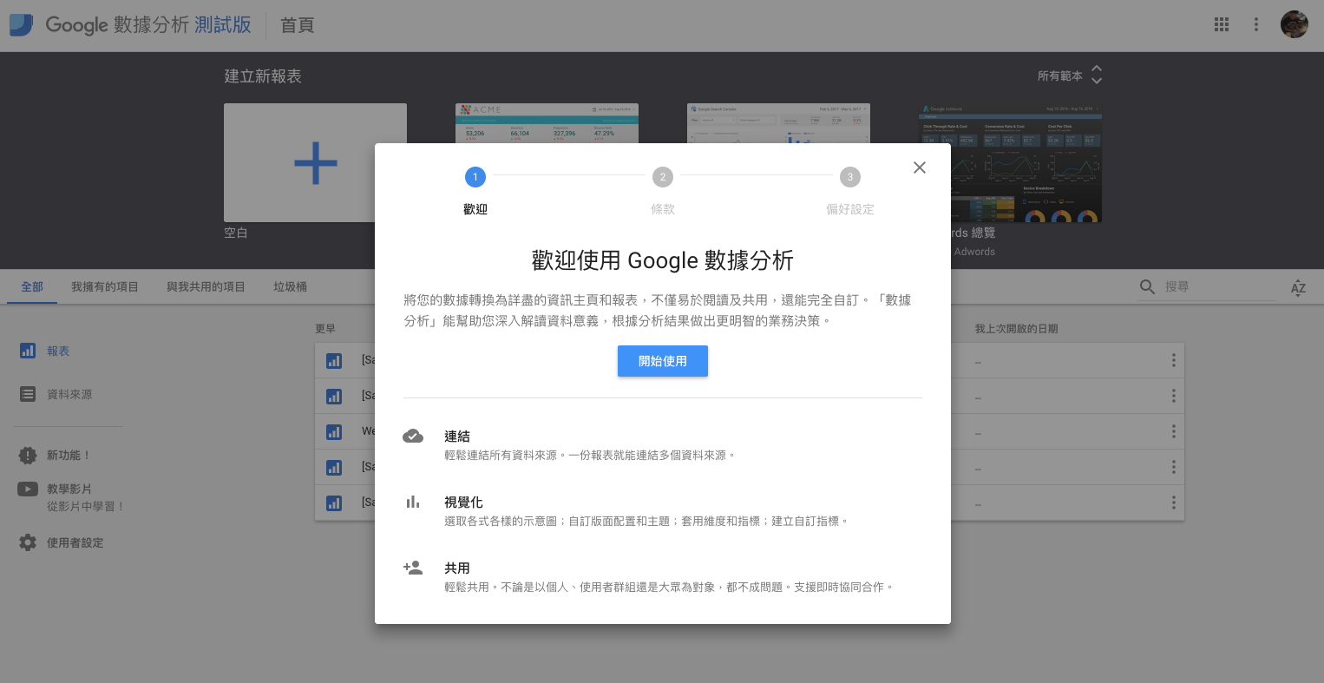
Task: Open 新功能！ in the sidebar
Action: tap(69, 455)
